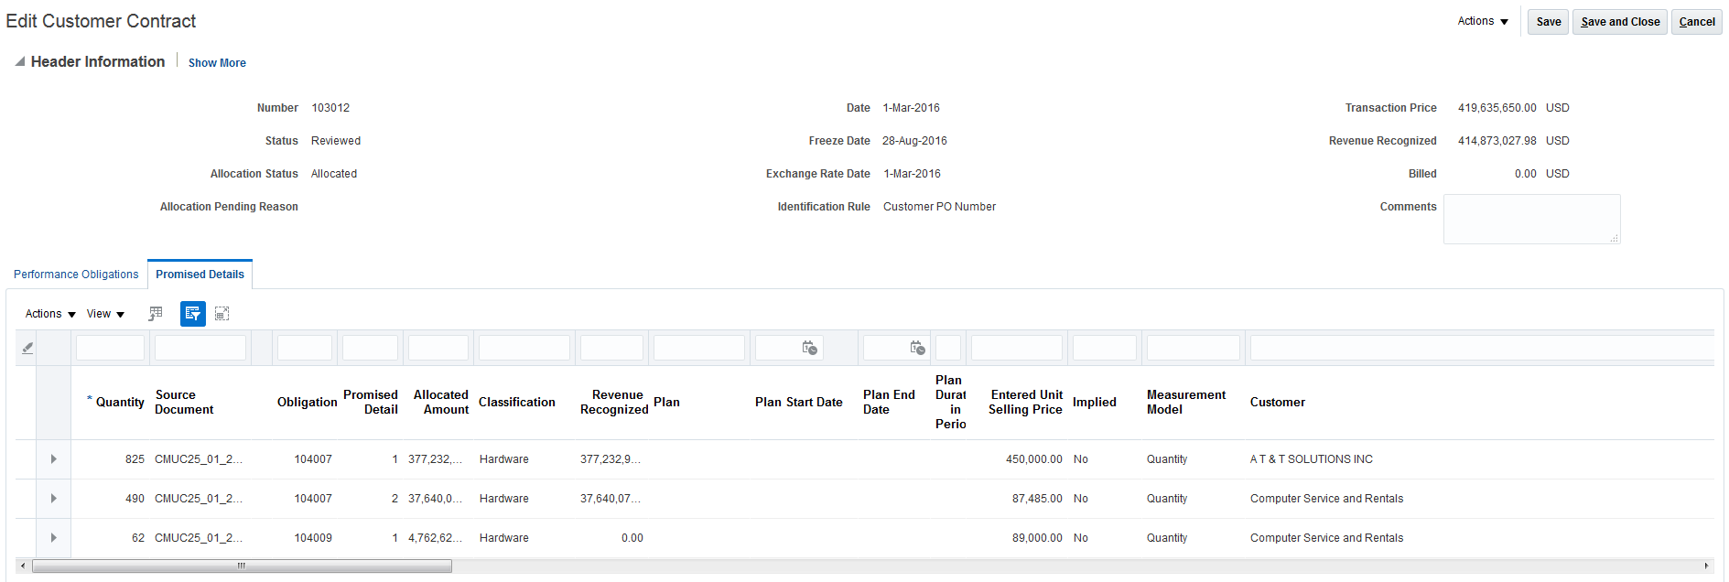Expand the row with quantity 490
Image resolution: width=1729 pixels, height=582 pixels.
pyautogui.click(x=54, y=499)
